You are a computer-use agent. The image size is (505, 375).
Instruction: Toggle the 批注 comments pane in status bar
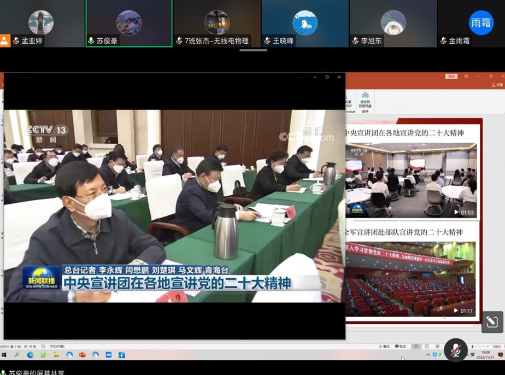(x=401, y=347)
